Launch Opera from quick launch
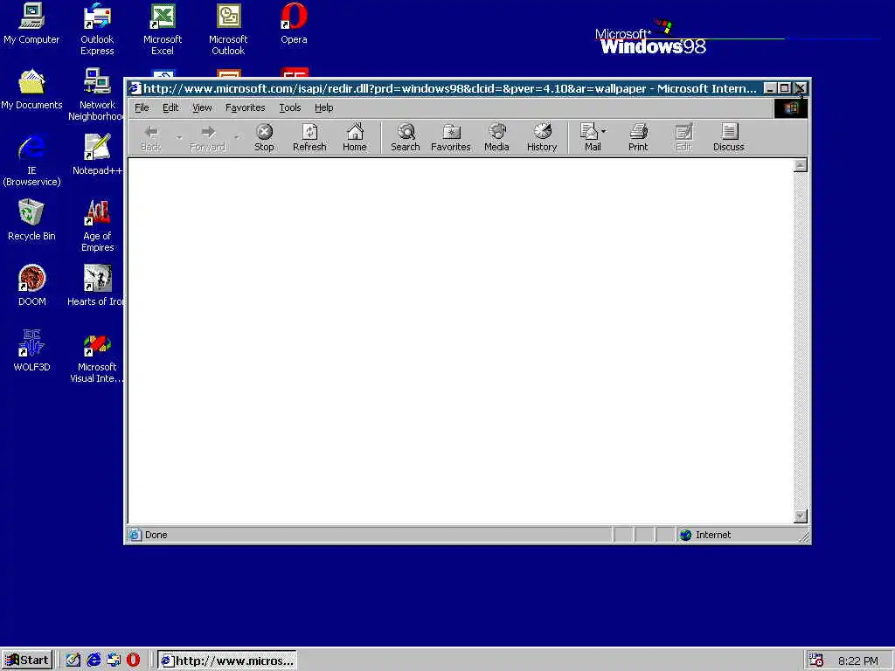The height and width of the screenshot is (671, 895). [x=133, y=661]
